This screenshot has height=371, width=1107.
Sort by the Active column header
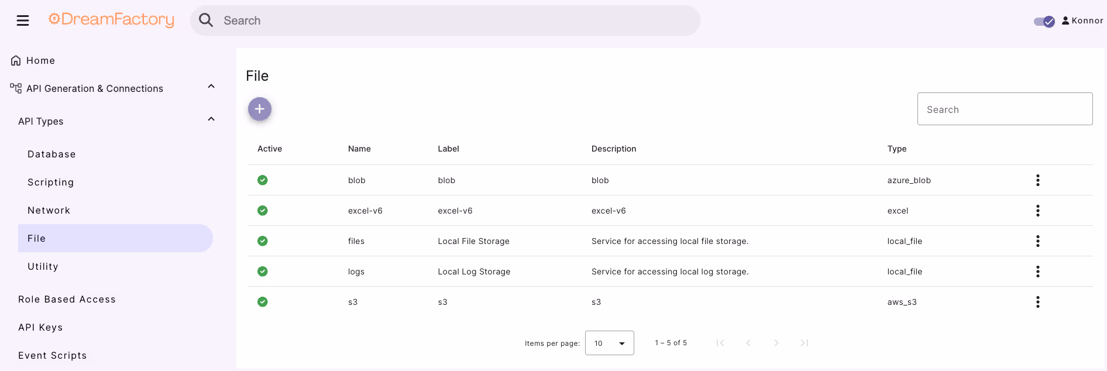coord(270,149)
